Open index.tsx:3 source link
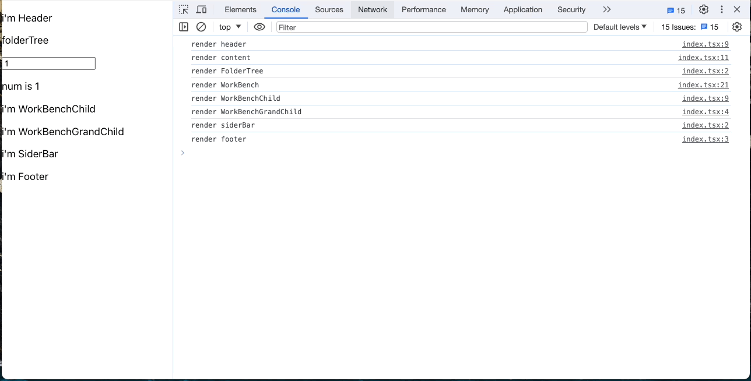751x381 pixels. [706, 139]
